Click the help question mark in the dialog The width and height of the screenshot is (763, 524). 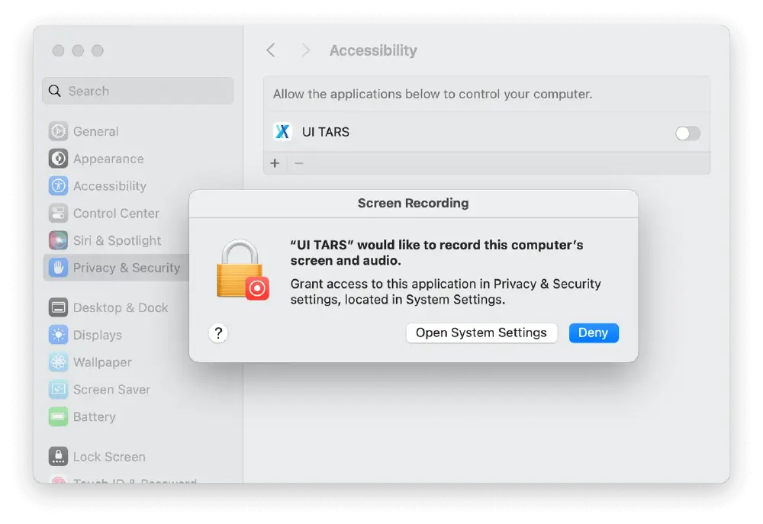click(219, 333)
